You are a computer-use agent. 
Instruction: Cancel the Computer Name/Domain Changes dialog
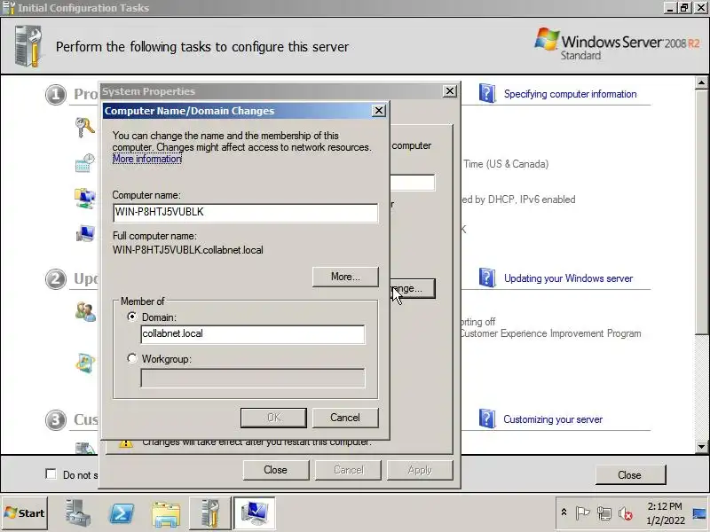tap(345, 418)
